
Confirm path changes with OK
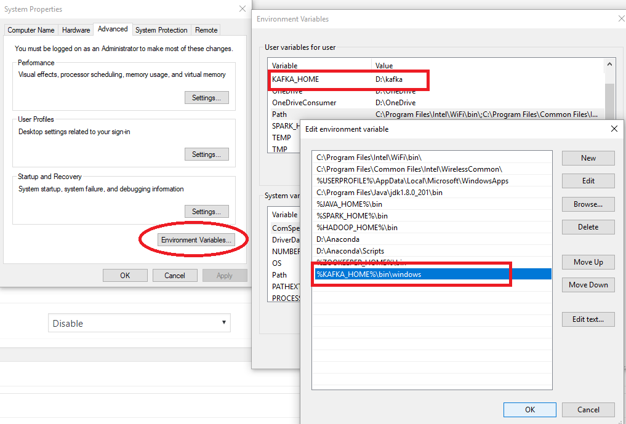[x=529, y=409]
